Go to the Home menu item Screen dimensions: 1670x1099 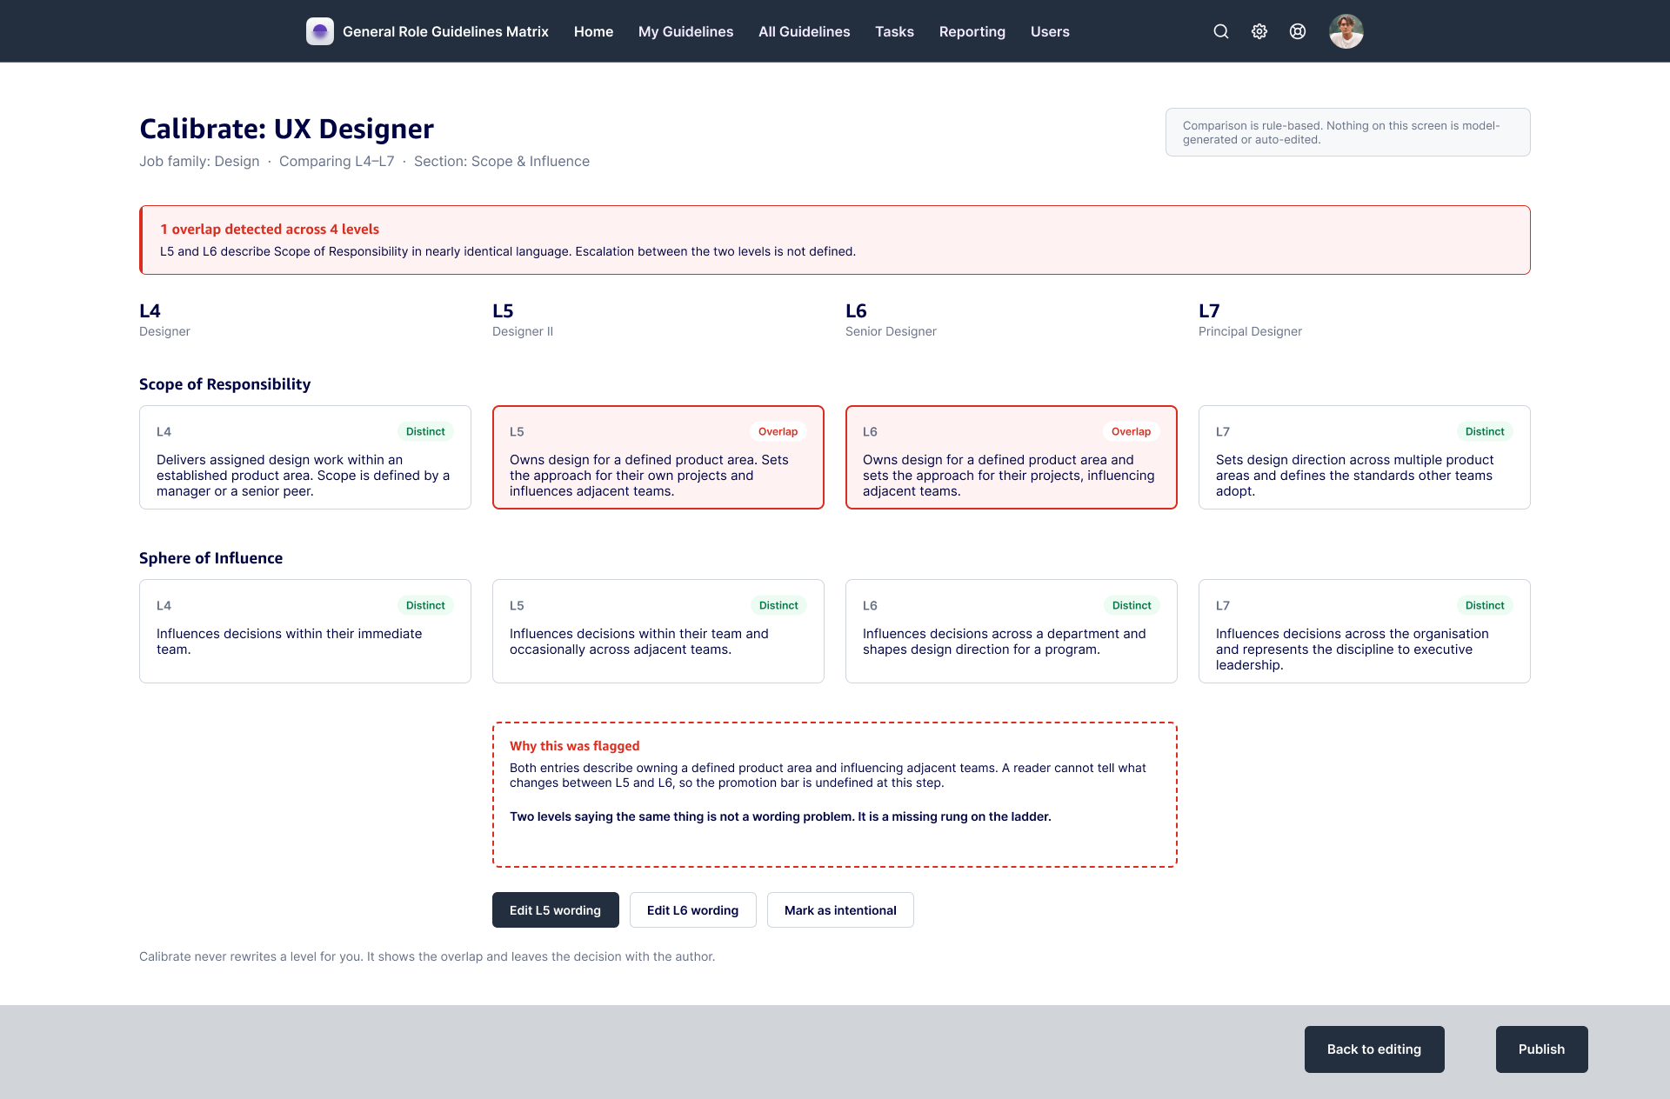593,31
